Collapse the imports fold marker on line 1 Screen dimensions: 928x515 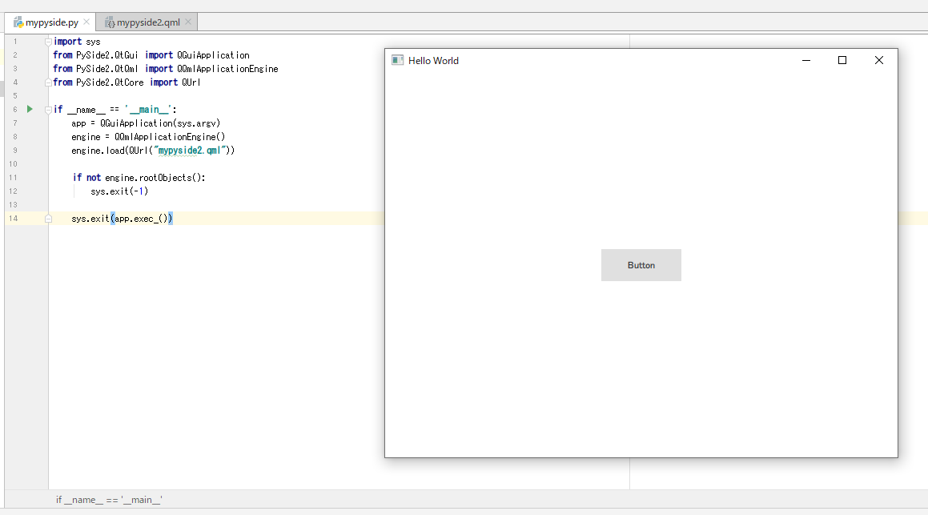pos(49,42)
